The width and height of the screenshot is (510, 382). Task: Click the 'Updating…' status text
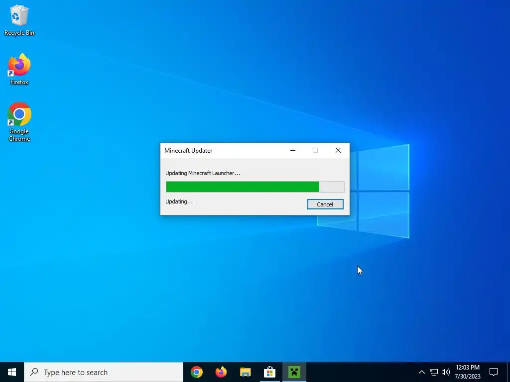point(179,201)
